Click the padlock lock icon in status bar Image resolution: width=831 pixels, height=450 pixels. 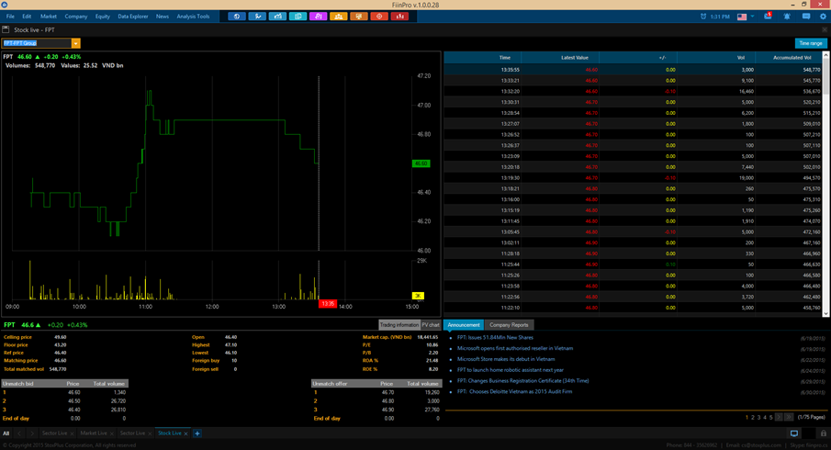click(x=823, y=433)
